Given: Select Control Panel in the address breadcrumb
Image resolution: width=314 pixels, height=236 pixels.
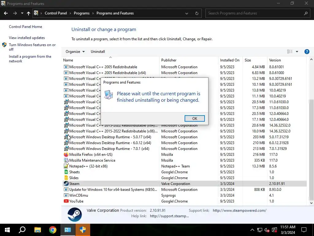Looking at the screenshot, I should point(56,13).
